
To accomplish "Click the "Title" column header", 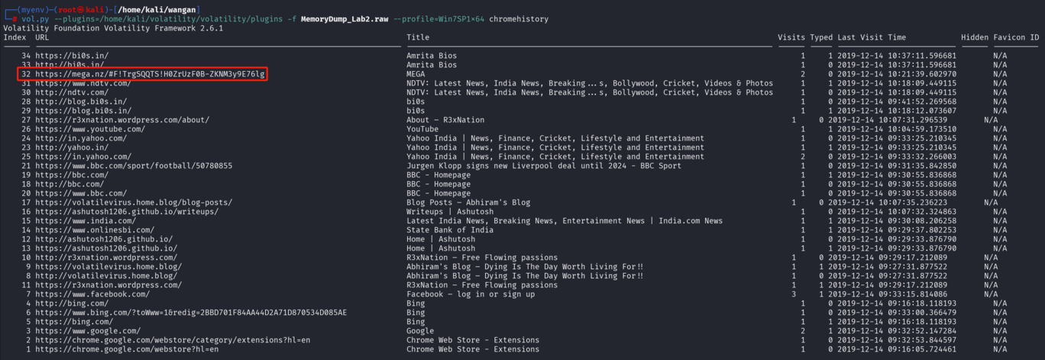I will click(418, 37).
